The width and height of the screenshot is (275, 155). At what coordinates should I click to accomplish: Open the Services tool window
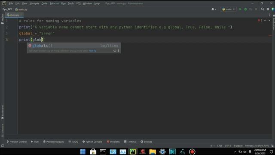pos(146,142)
